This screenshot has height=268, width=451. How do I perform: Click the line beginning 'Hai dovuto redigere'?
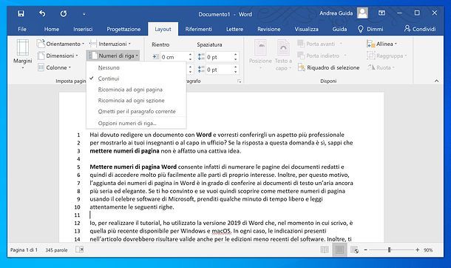[217, 135]
